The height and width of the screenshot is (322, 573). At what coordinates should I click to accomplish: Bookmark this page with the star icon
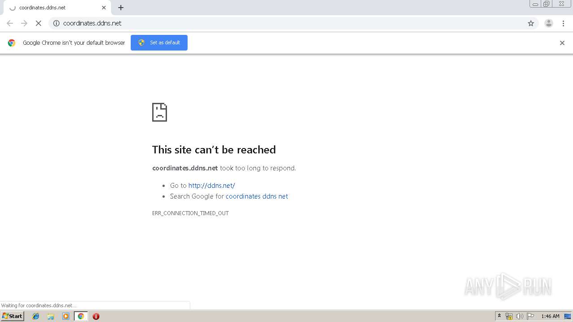pos(531,23)
